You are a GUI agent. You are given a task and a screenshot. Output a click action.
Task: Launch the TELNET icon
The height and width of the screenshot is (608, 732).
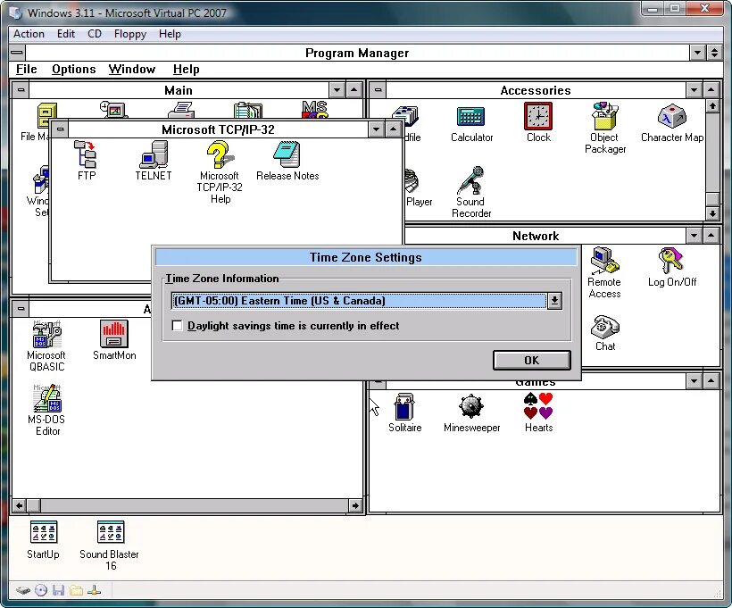154,160
